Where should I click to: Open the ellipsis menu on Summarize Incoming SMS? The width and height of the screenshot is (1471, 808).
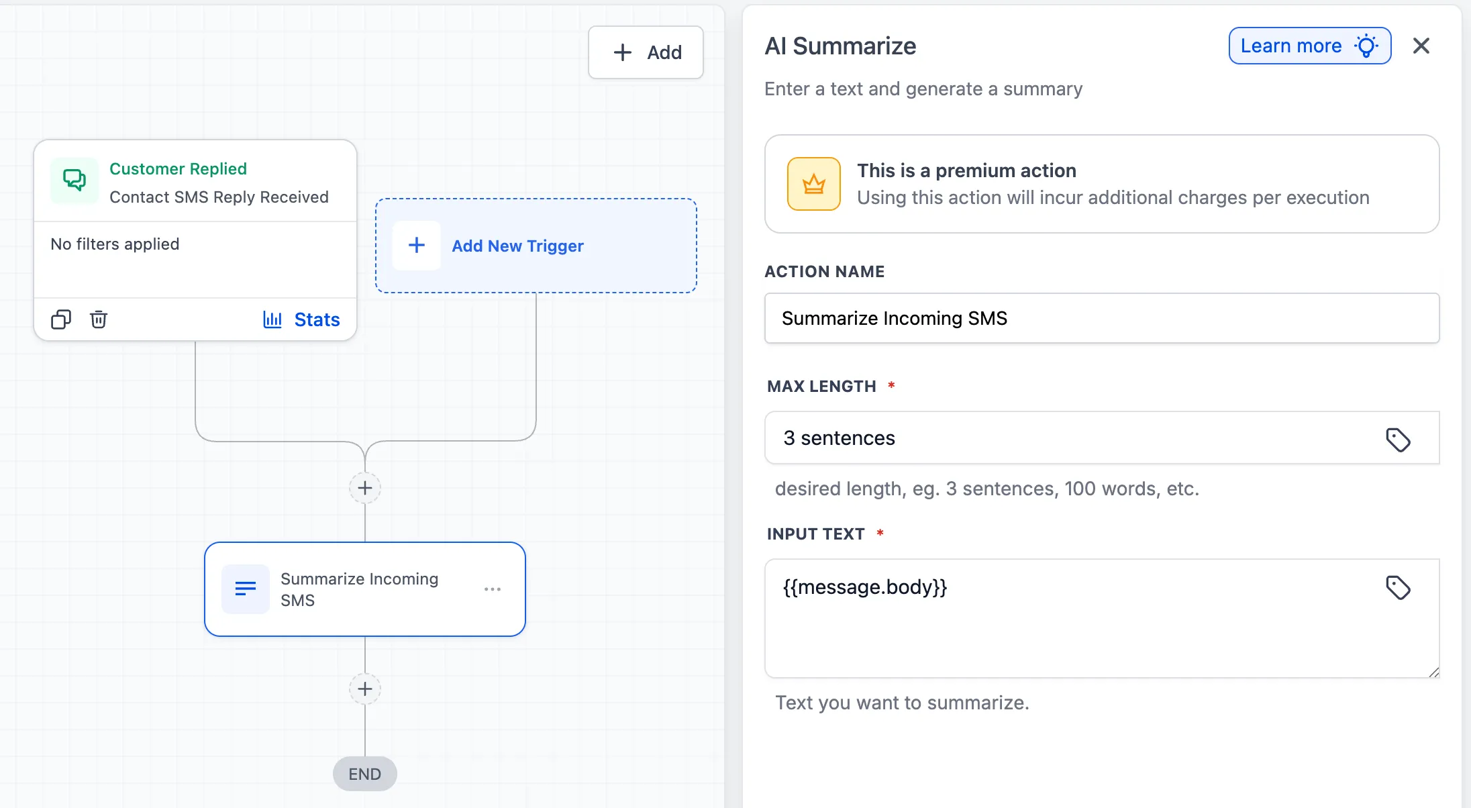[493, 589]
